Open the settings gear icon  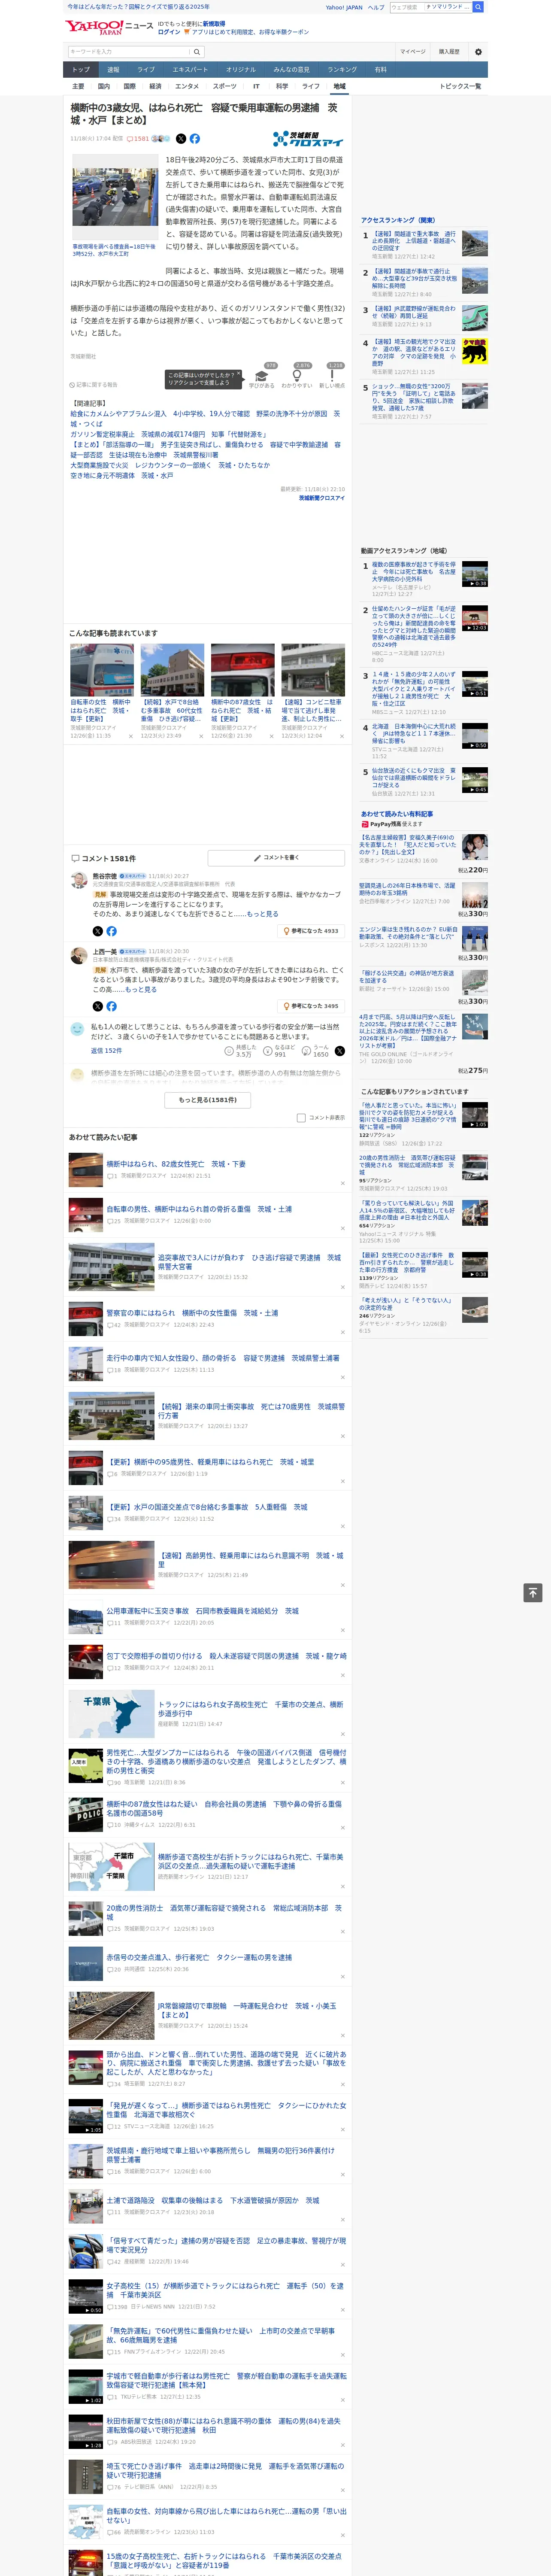(x=478, y=51)
